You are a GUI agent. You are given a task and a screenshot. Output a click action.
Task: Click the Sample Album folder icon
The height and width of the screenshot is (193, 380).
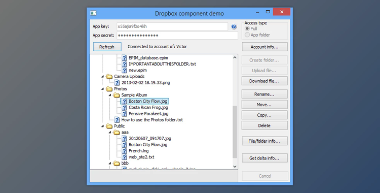117,95
